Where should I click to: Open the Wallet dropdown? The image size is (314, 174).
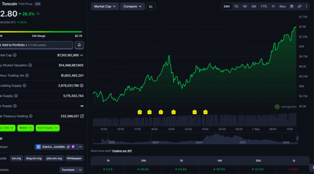(26, 128)
